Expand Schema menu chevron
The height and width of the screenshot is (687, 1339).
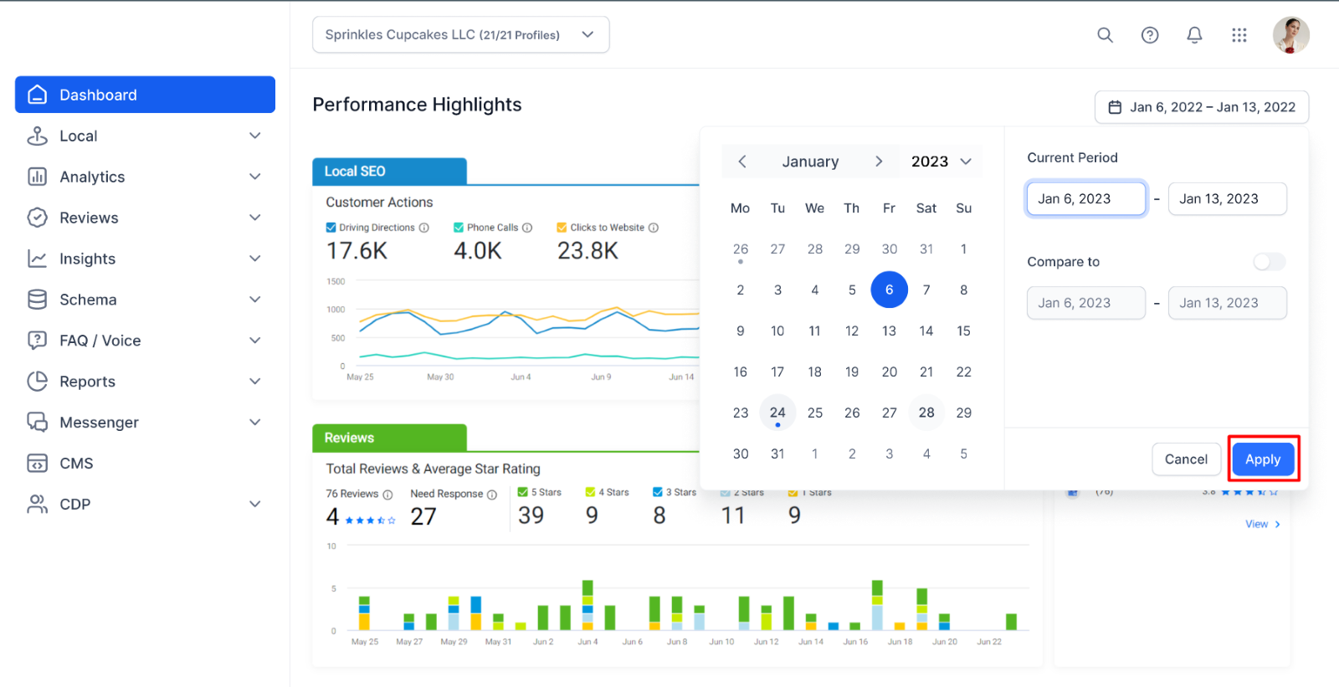(x=255, y=300)
